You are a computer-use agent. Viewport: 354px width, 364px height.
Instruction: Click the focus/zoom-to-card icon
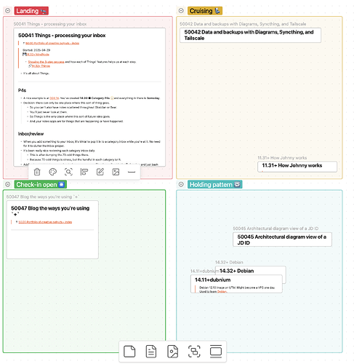click(x=68, y=172)
